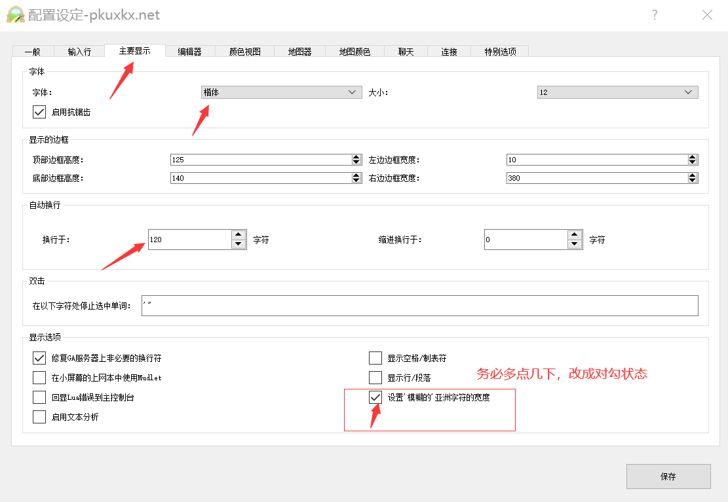Screen dimensions: 728x502
Task: Increase 底部边框高度 with up arrow
Action: (x=356, y=175)
